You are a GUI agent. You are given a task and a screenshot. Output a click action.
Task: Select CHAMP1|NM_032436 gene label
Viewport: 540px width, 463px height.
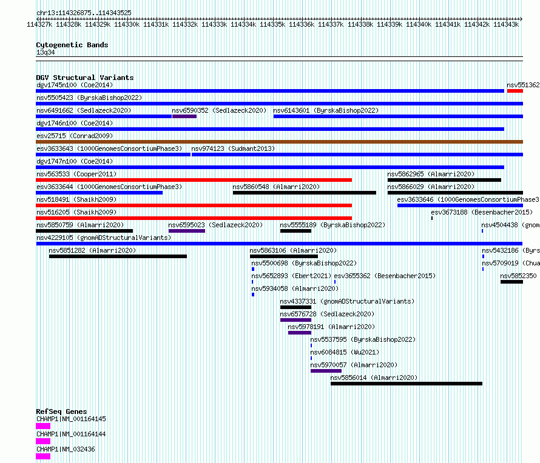tap(66, 449)
